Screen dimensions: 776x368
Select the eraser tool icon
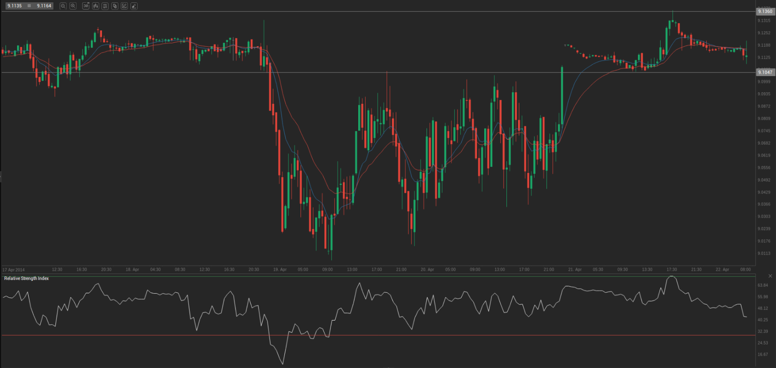(x=134, y=6)
